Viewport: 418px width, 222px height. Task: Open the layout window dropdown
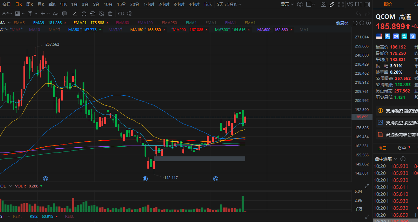point(311,4)
